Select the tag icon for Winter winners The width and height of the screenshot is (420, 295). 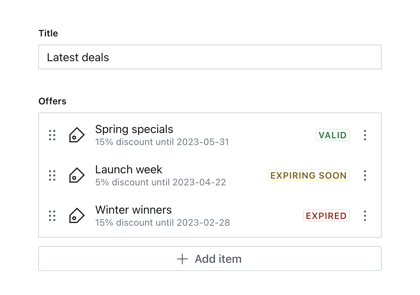(77, 215)
